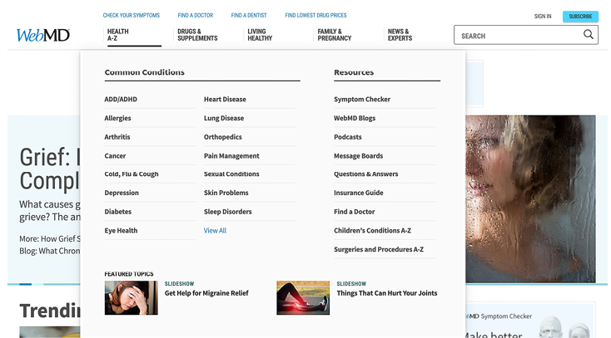Image resolution: width=611 pixels, height=338 pixels.
Task: Open the Hurt Your Joints slideshow thumbnail
Action: [x=303, y=297]
